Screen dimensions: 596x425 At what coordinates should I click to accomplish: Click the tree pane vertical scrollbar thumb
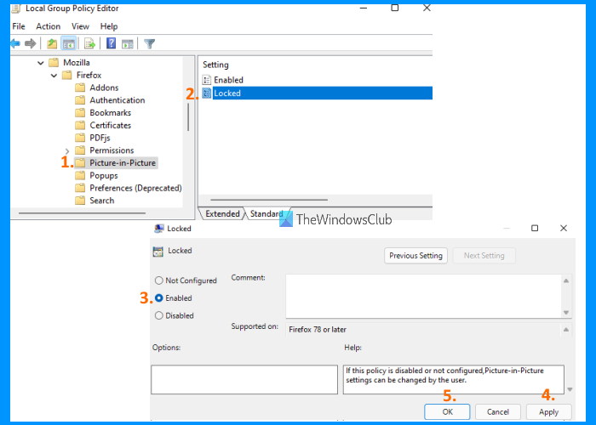tap(188, 117)
